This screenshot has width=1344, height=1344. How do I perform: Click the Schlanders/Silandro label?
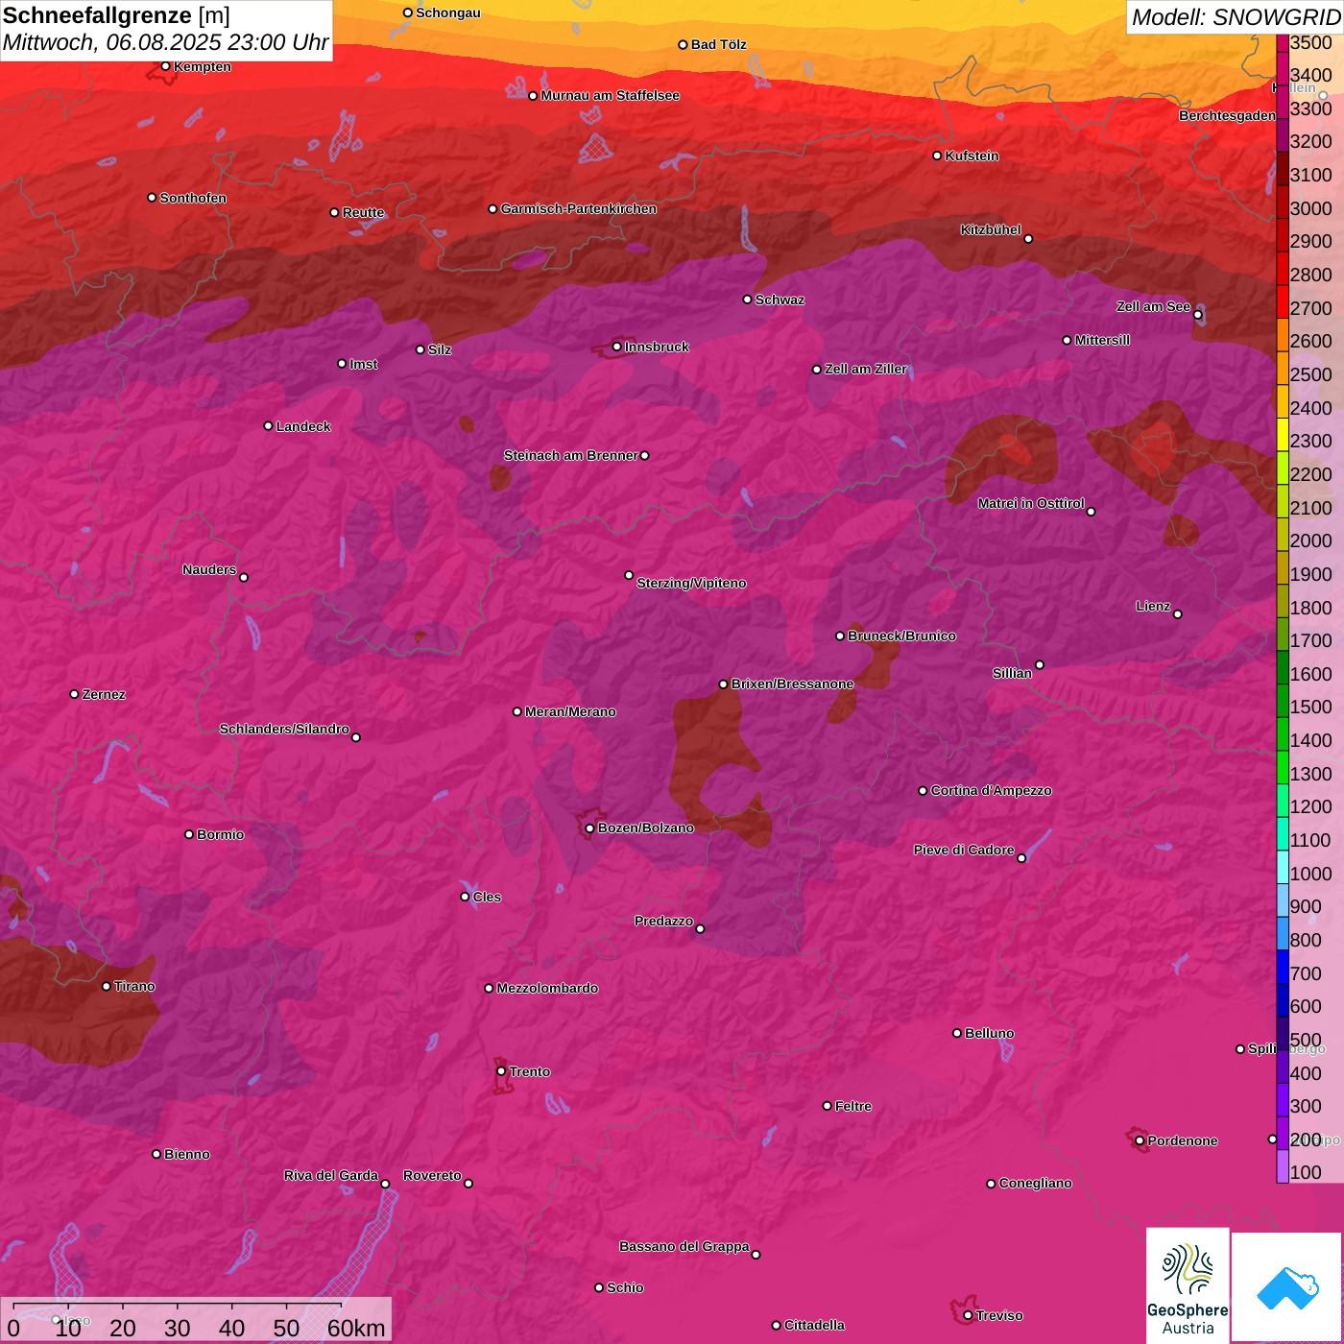(x=284, y=729)
